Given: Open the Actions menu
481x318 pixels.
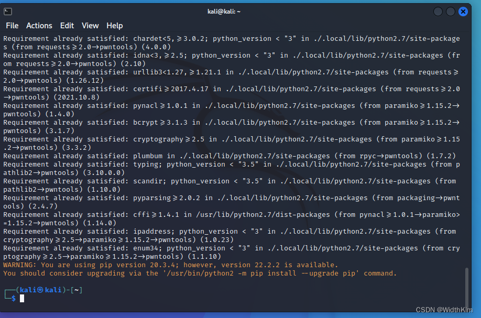Looking at the screenshot, I should [x=39, y=25].
